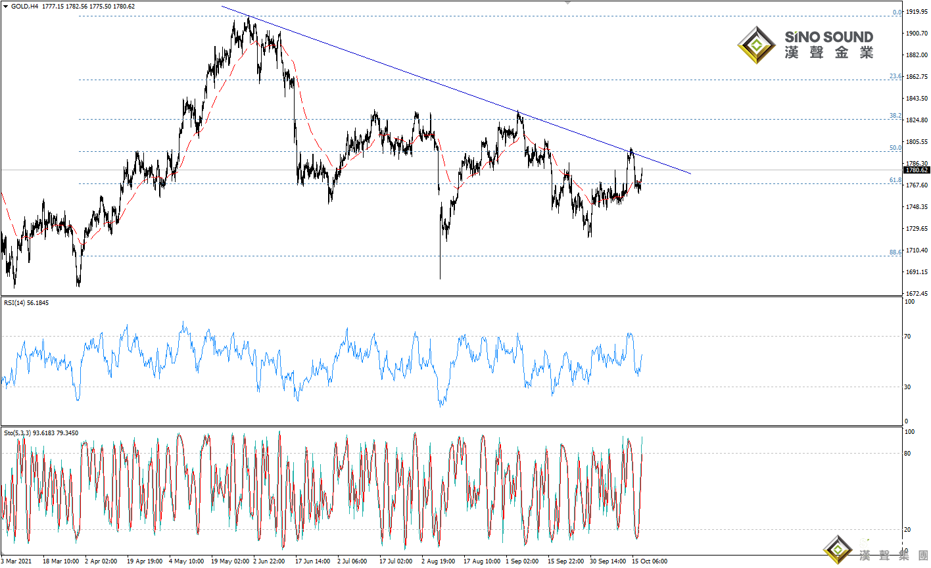The height and width of the screenshot is (568, 931).
Task: Click the 50.0 Fibonacci level label
Action: [895, 148]
